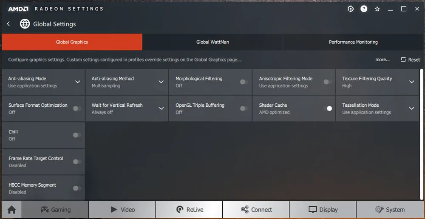Click the 'Multisampling' value text
This screenshot has height=219, width=425.
pyautogui.click(x=106, y=85)
